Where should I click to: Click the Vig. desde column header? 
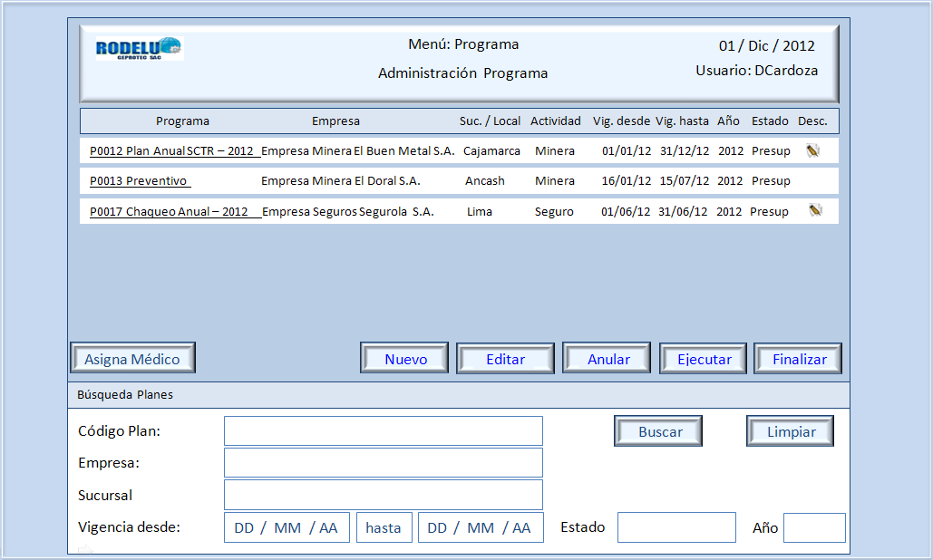(x=621, y=121)
